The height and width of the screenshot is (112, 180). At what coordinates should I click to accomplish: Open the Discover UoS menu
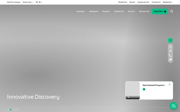(144, 11)
